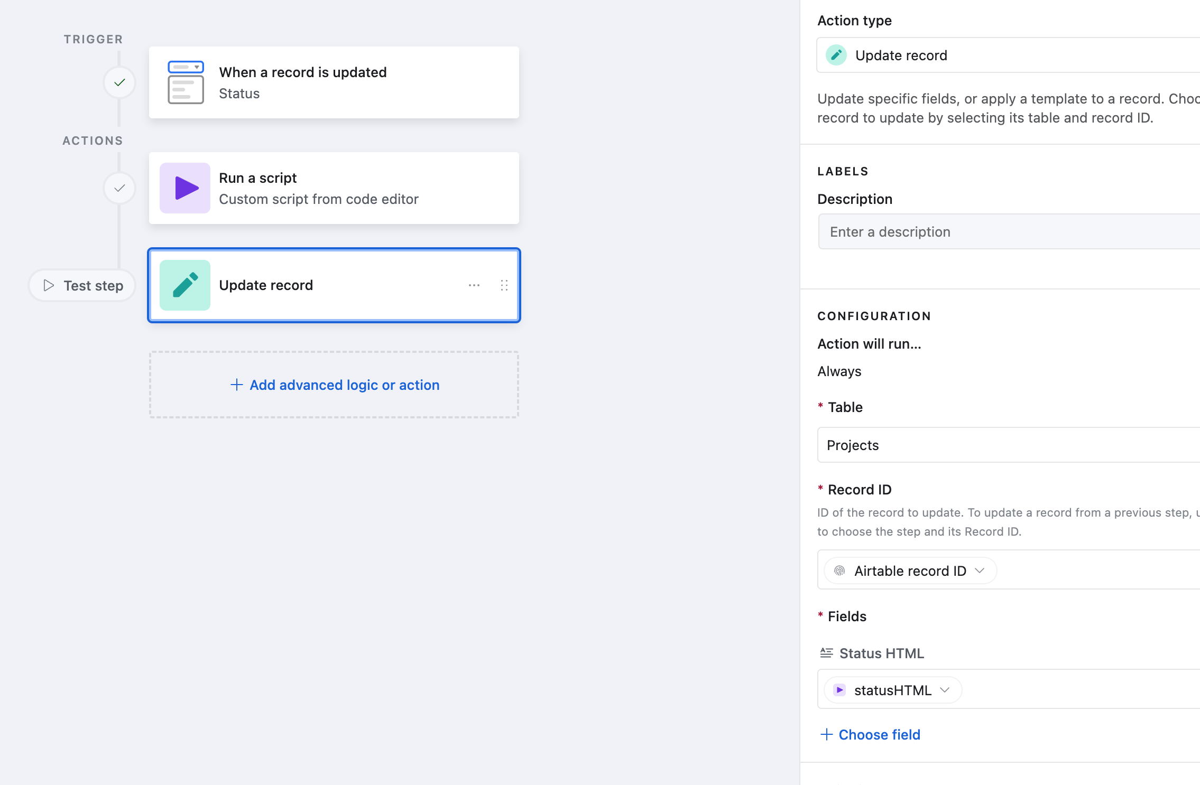Click the trigger step green checkmark circle
This screenshot has height=785, width=1200.
point(119,82)
